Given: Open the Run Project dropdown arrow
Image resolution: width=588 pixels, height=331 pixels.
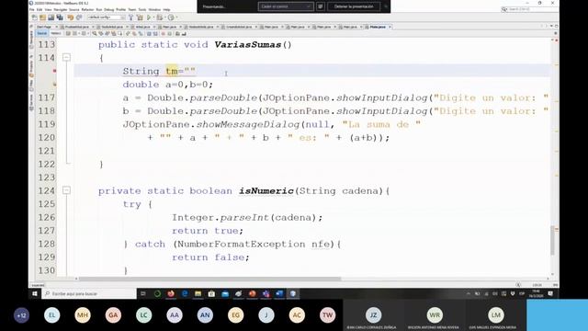Looking at the screenshot, I should [x=153, y=17].
